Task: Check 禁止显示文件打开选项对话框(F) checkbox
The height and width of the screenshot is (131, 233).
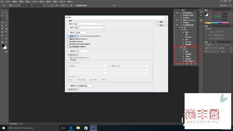Action: pos(68,44)
